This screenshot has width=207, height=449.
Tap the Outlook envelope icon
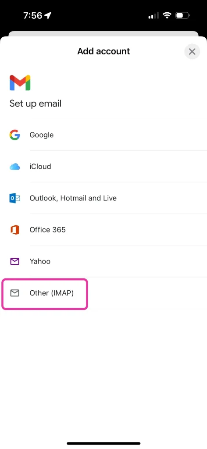click(x=14, y=198)
